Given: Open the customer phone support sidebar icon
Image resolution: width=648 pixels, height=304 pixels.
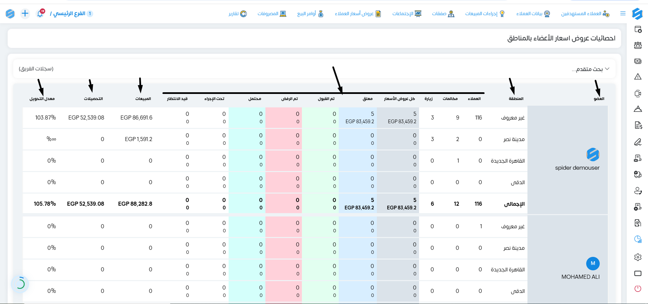Looking at the screenshot, I should pyautogui.click(x=638, y=191).
